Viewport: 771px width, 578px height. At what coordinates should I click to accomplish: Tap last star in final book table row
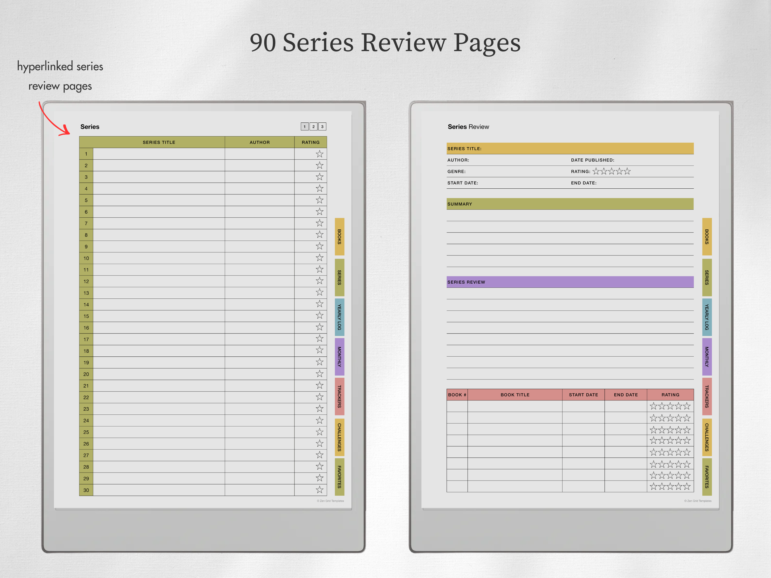(686, 486)
